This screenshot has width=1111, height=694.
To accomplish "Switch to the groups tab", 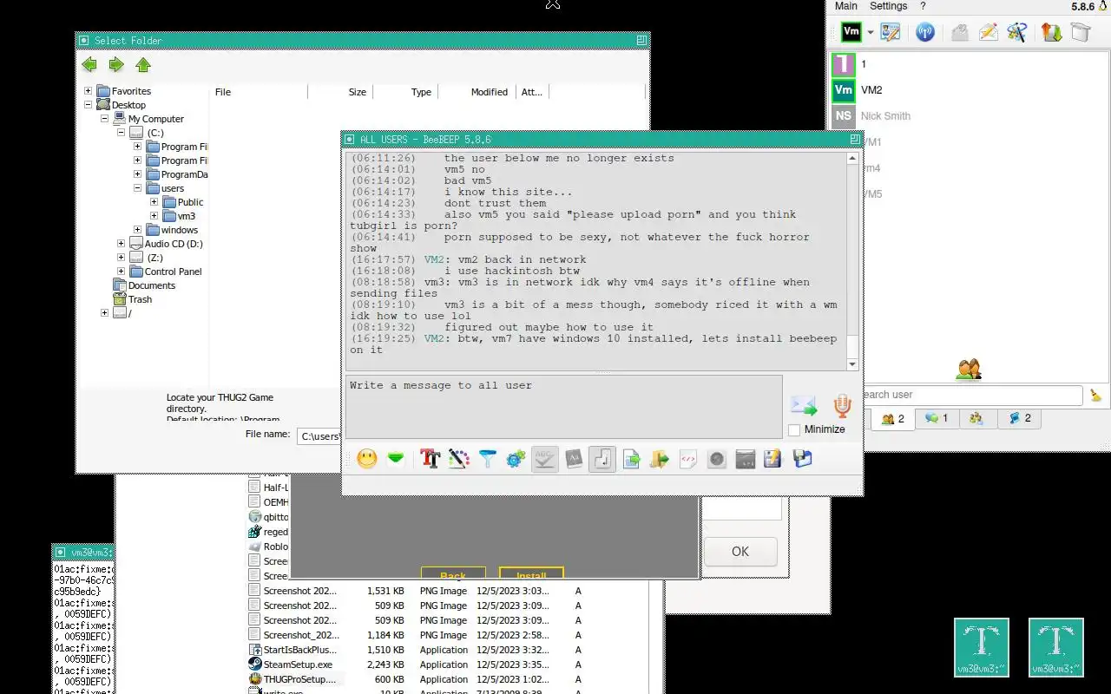I will pos(976,418).
